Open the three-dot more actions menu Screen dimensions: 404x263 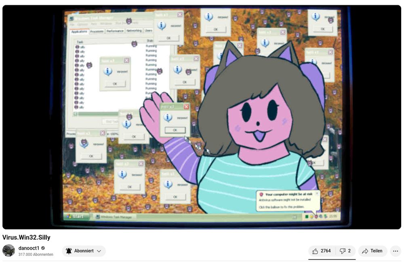click(x=396, y=251)
